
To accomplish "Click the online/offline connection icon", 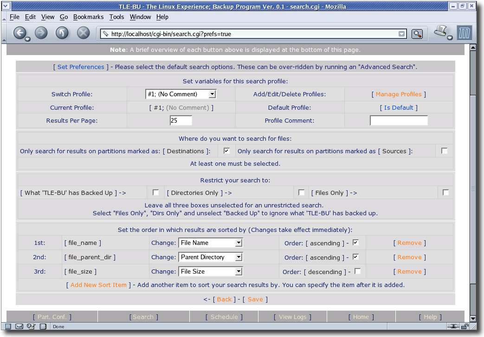I will pos(453,326).
